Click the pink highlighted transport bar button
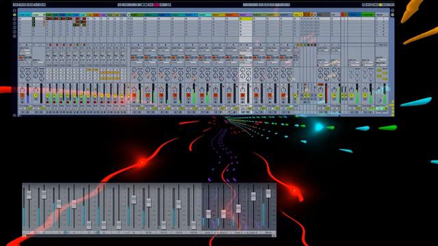The image size is (438, 246). tap(157, 5)
